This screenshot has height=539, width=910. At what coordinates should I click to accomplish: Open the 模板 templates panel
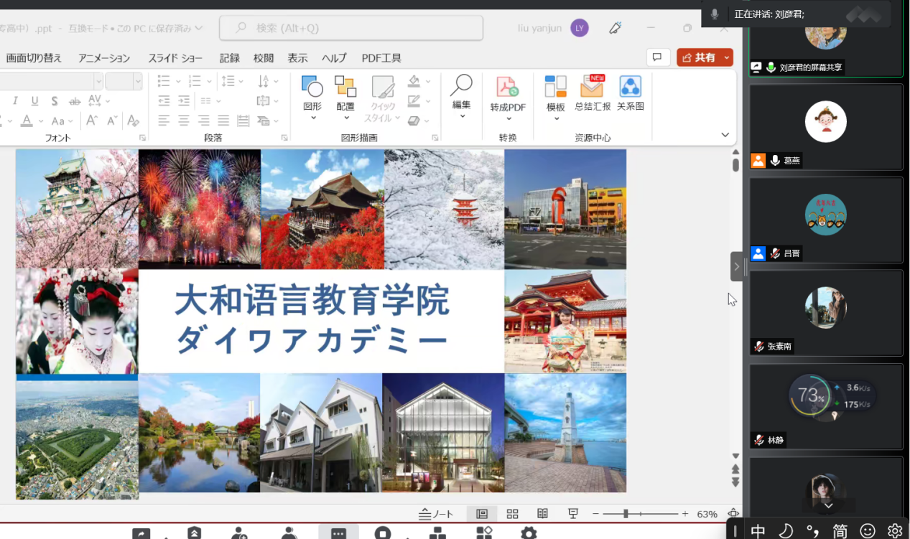(555, 88)
